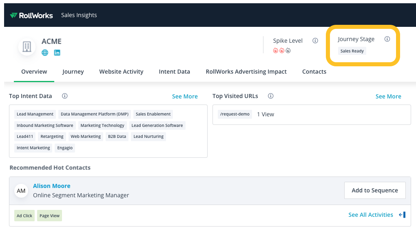Select the B2B Data tag
This screenshot has height=229, width=416.
pyautogui.click(x=117, y=137)
